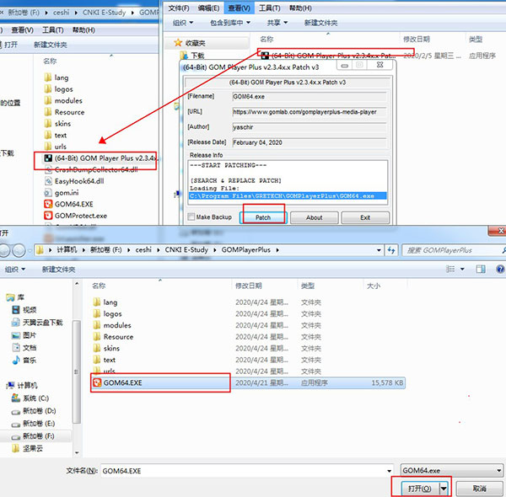506x497 pixels.
Task: Click the GOM64.exe path line in Release Info
Action: [288, 195]
